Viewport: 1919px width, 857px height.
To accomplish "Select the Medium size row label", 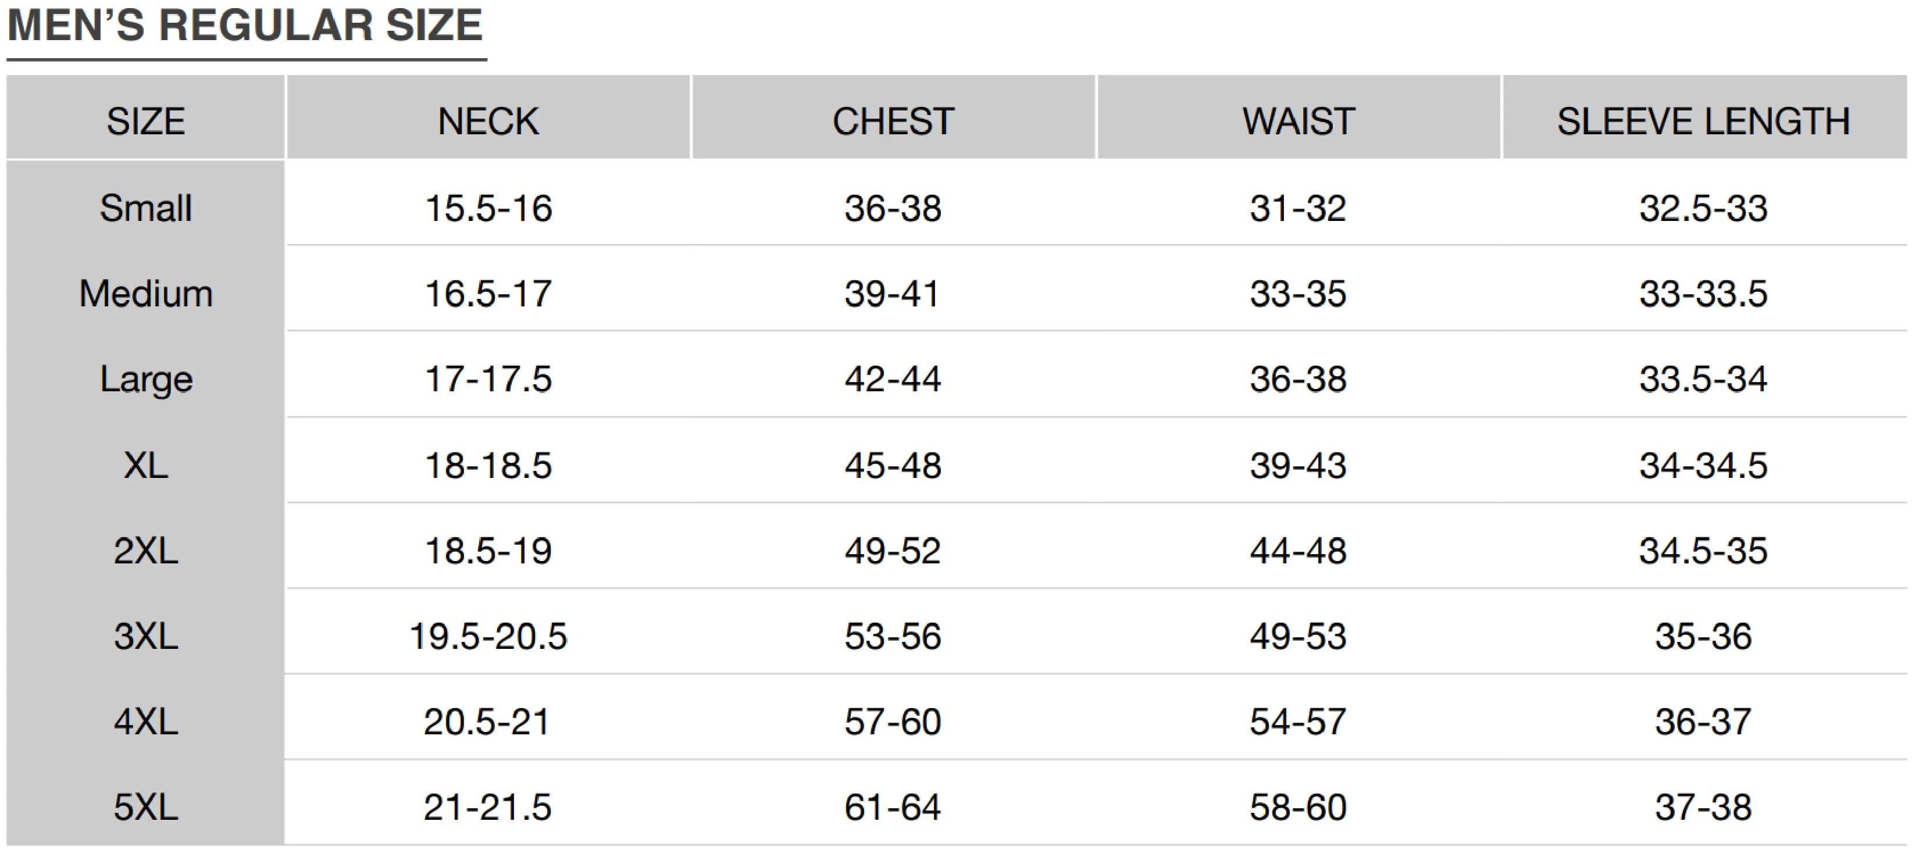I will [x=145, y=294].
